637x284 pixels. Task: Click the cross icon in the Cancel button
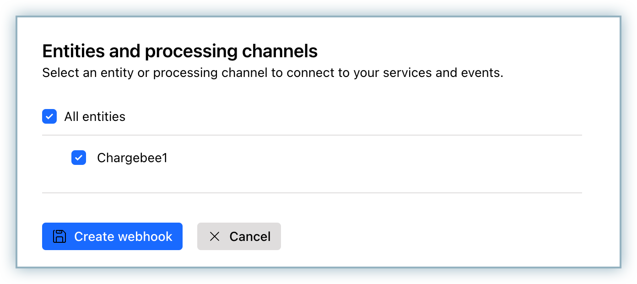point(214,236)
